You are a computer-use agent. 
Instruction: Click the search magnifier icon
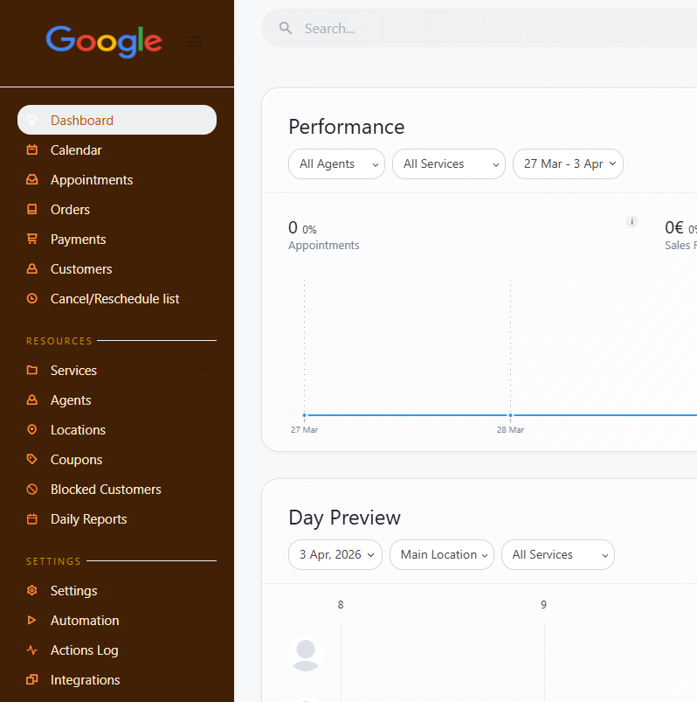tap(285, 28)
